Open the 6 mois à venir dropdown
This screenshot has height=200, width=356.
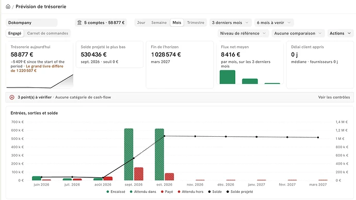coord(274,23)
